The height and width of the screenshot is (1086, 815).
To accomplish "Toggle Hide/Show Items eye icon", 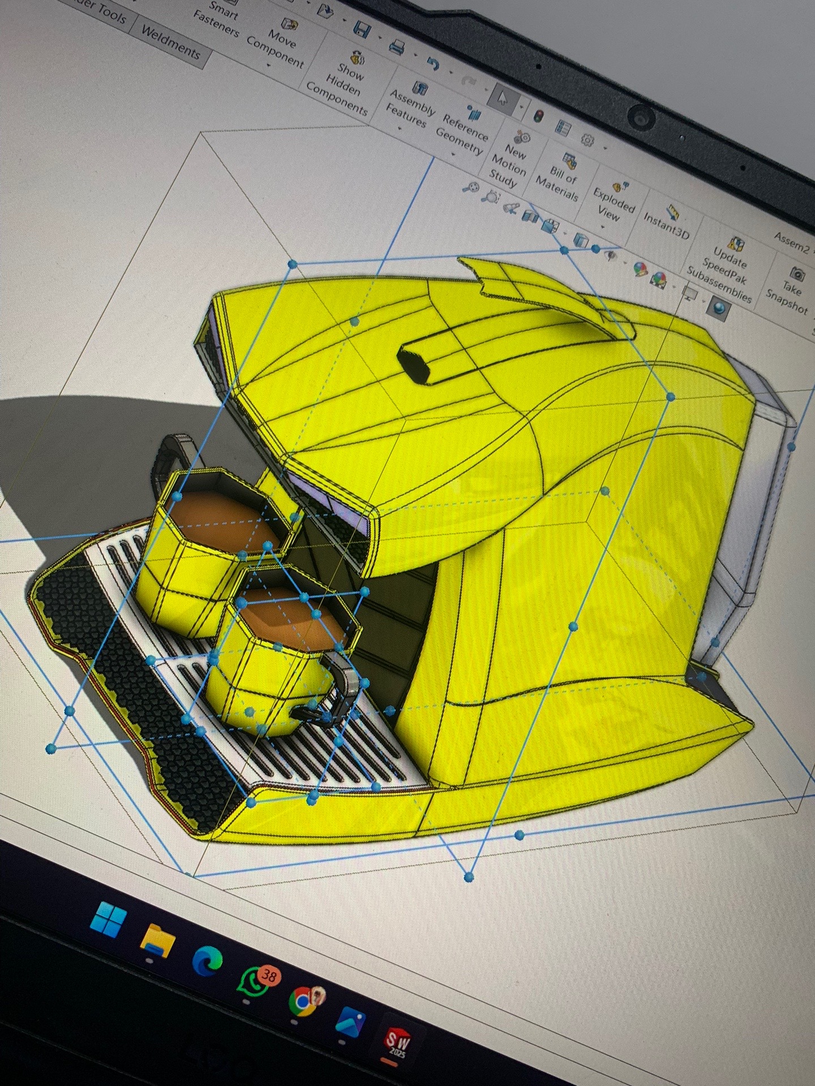I will pos(611,256).
